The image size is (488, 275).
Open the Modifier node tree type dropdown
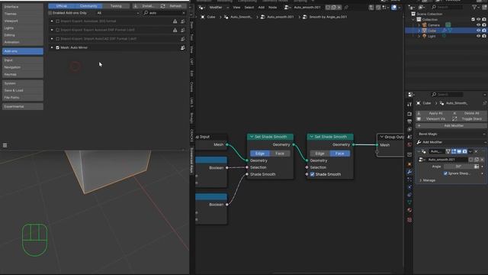[x=218, y=7]
